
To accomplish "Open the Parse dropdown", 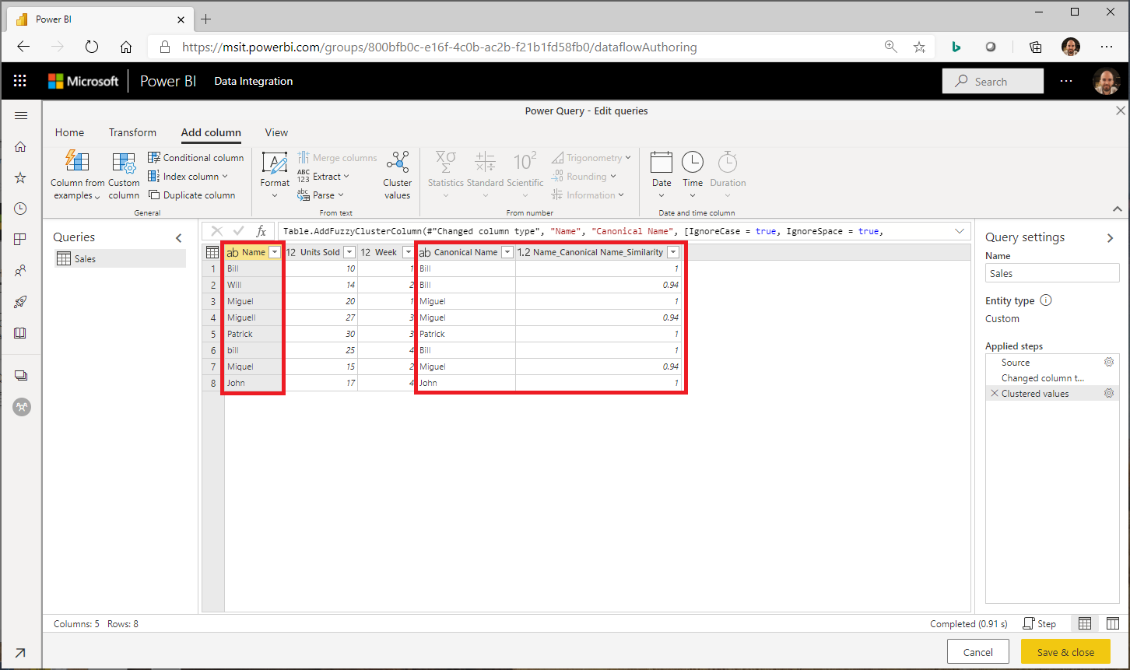I will pyautogui.click(x=320, y=195).
